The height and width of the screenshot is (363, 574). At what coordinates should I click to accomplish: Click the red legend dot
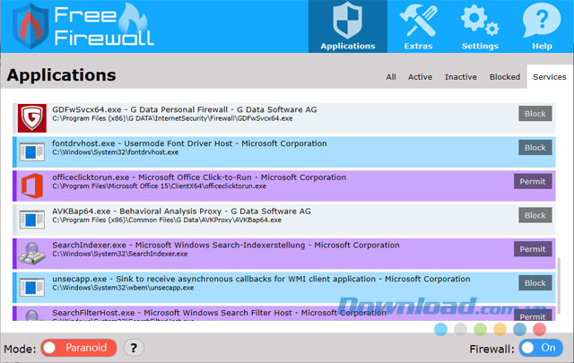[x=540, y=329]
